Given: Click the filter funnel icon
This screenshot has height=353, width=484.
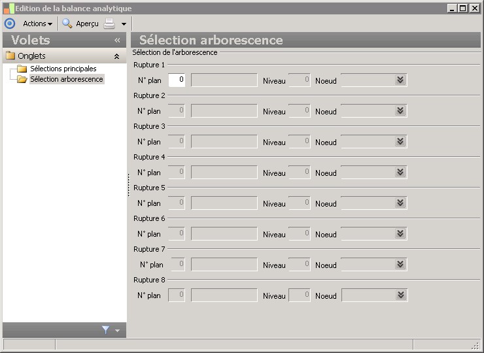Looking at the screenshot, I should [x=105, y=330].
